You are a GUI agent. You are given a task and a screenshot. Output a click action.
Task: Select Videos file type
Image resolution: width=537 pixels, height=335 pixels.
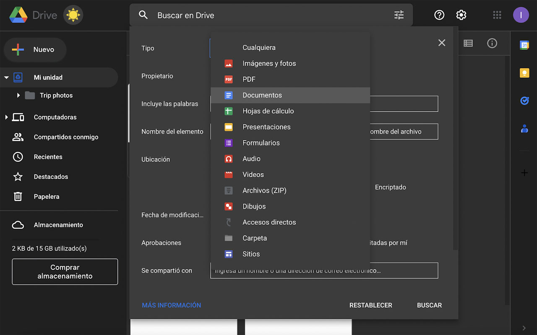[x=290, y=175]
